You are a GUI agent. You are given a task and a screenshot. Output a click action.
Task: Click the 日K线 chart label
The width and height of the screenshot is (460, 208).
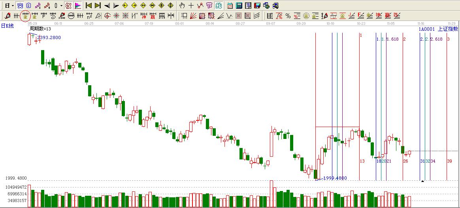(7, 26)
